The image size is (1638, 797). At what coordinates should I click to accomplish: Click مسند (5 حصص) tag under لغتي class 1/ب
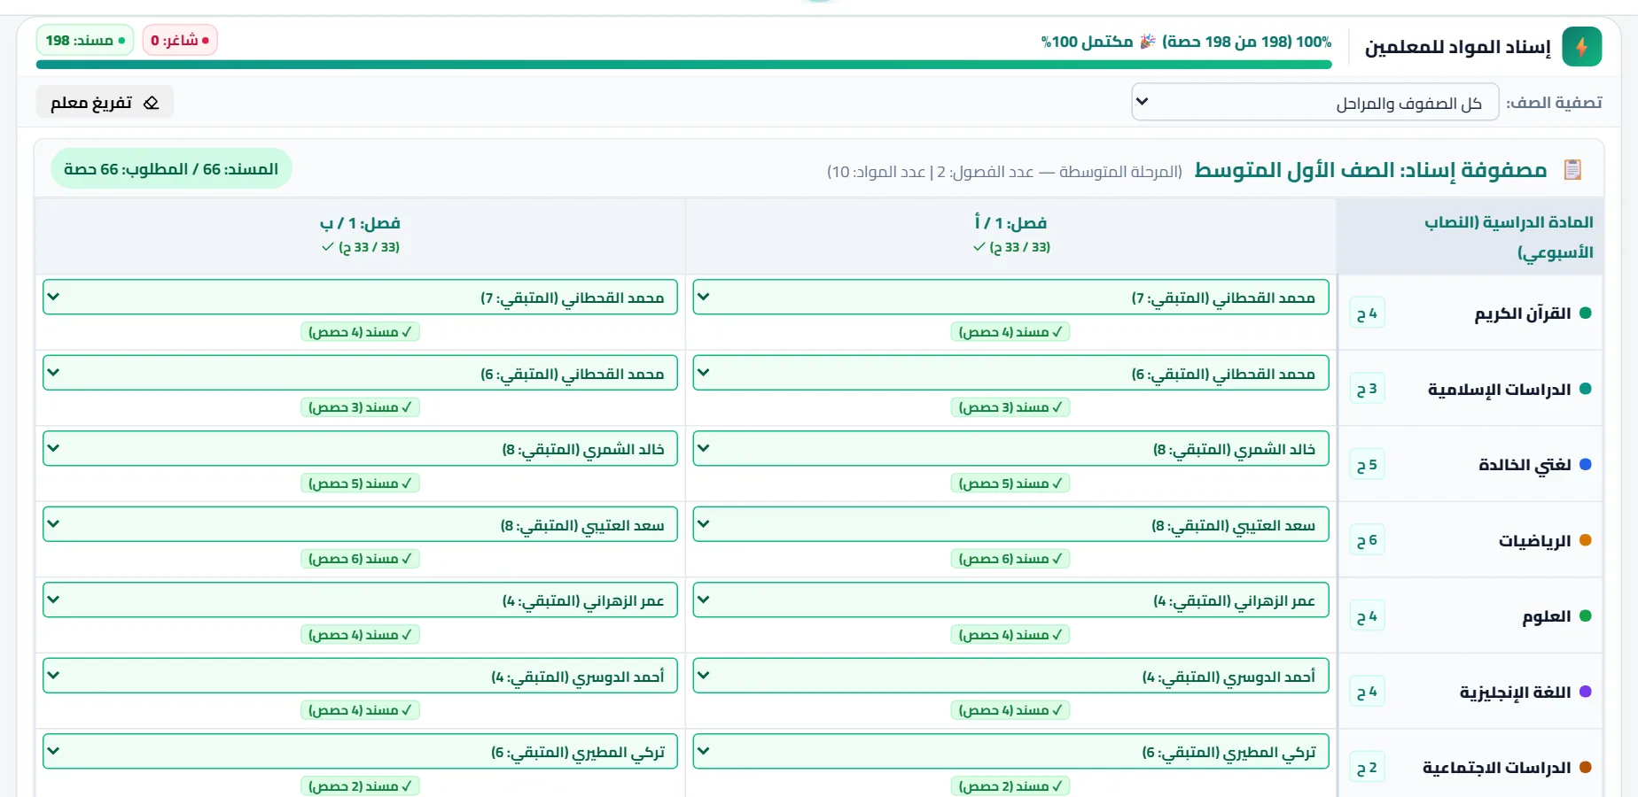point(360,484)
